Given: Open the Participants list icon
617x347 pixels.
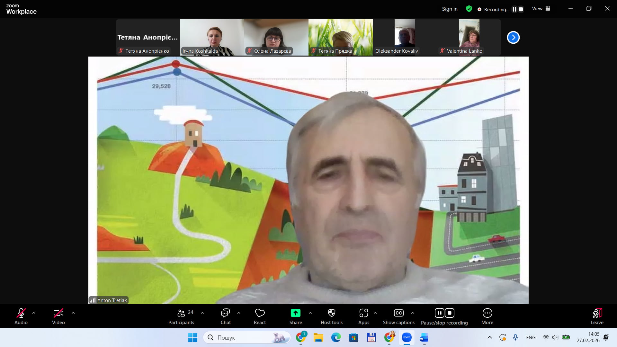Looking at the screenshot, I should point(181,313).
